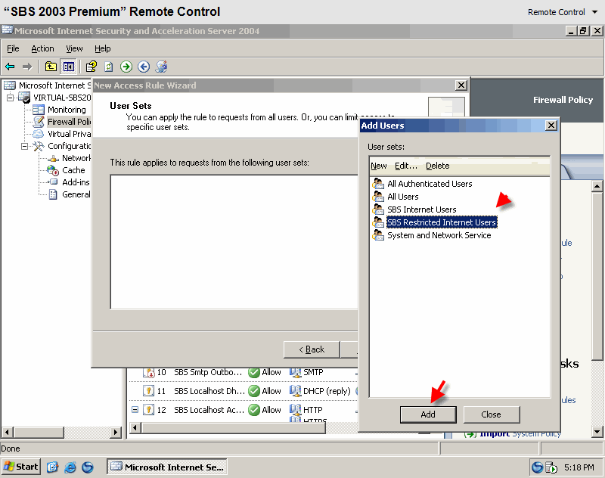The width and height of the screenshot is (605, 478).
Task: Close the New Access Rule Wizard with X
Action: 461,85
